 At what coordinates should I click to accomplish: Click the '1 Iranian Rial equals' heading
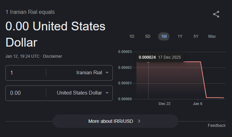pyautogui.click(x=30, y=12)
